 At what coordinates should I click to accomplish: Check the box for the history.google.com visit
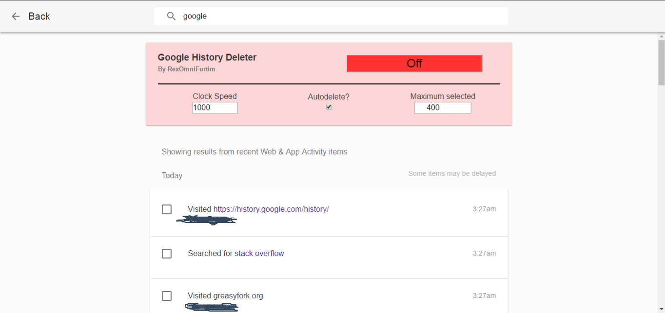166,209
